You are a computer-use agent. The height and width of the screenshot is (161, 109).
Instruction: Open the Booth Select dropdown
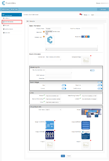(x=53, y=110)
